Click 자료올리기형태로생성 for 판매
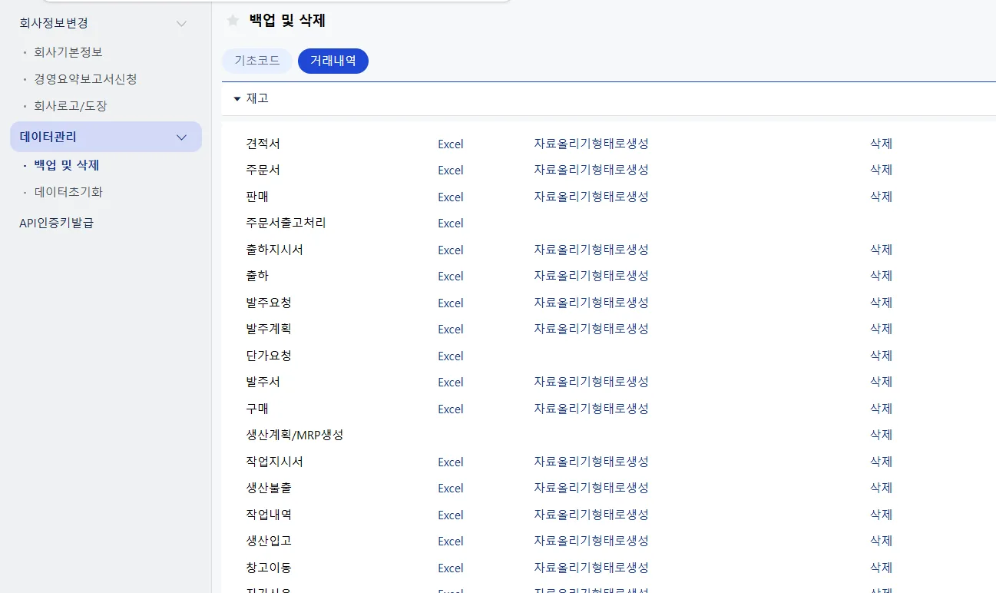 [x=591, y=197]
